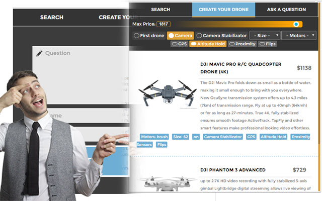Toggle the Altitude Hold filter
Image resolution: width=322 pixels, height=201 pixels.
tap(208, 44)
